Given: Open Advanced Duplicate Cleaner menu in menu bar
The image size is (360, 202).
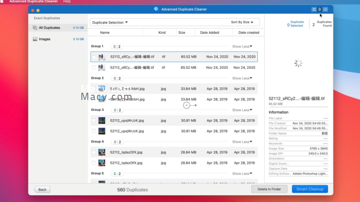Looking at the screenshot, I should [34, 1].
